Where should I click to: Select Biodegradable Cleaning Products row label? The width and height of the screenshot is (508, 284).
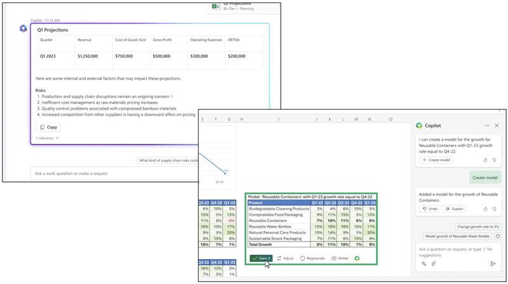(279, 209)
